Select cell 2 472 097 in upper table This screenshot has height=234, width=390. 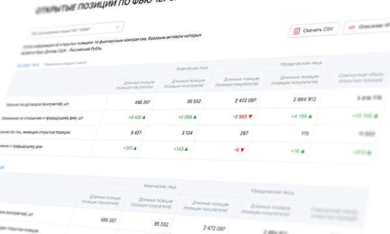coord(246,100)
